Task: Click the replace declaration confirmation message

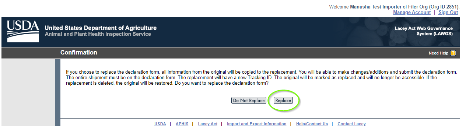Action: tap(261, 78)
